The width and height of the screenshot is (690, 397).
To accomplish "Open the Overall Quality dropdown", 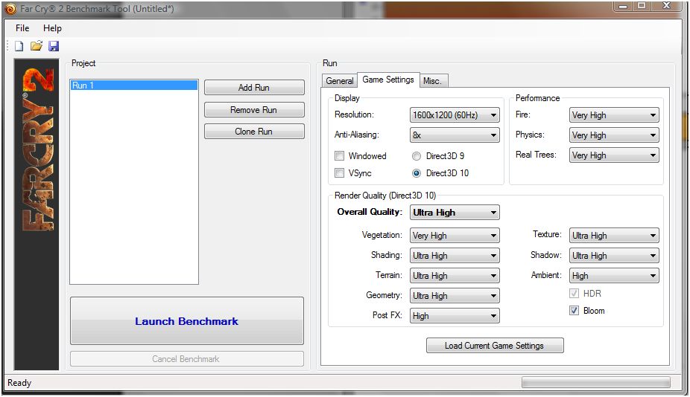I will pyautogui.click(x=455, y=213).
